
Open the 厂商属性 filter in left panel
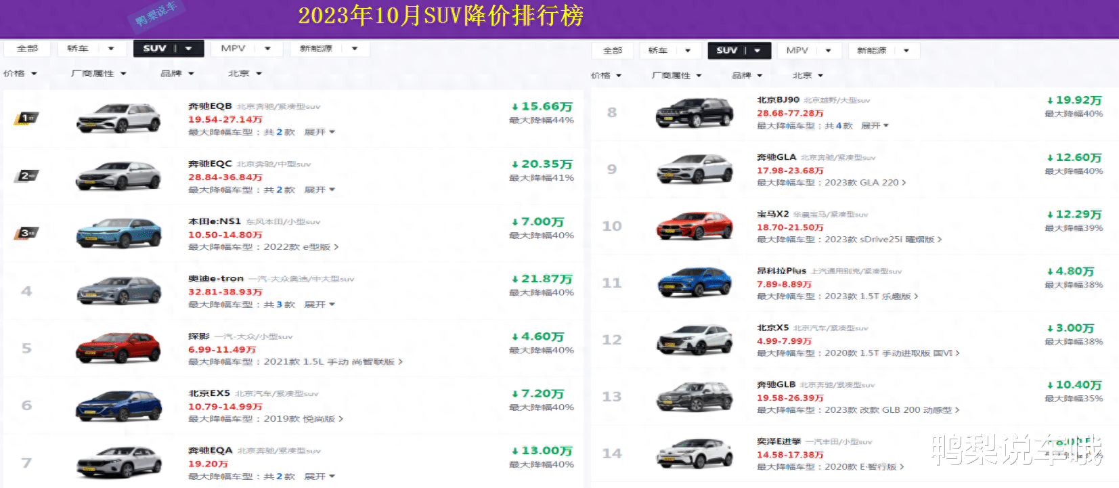coord(99,74)
